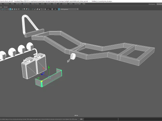Toggle ambient occlusion icon in viewport toolbar
Screen dimensions: 162x121
[24, 9]
